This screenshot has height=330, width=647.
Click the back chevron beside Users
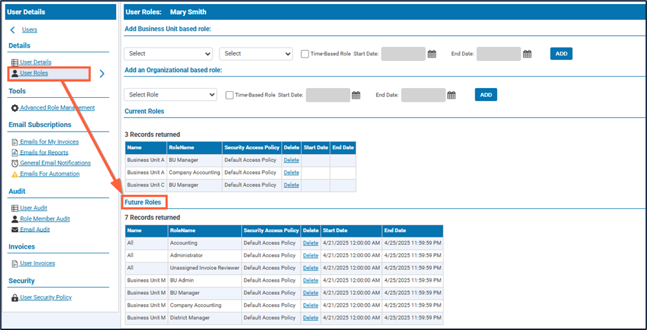coord(13,30)
